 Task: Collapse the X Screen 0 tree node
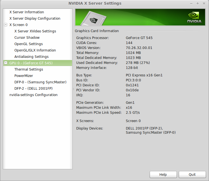pyautogui.click(x=6, y=25)
